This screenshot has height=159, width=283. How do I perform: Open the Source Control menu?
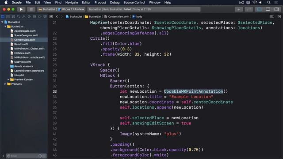(x=134, y=3)
